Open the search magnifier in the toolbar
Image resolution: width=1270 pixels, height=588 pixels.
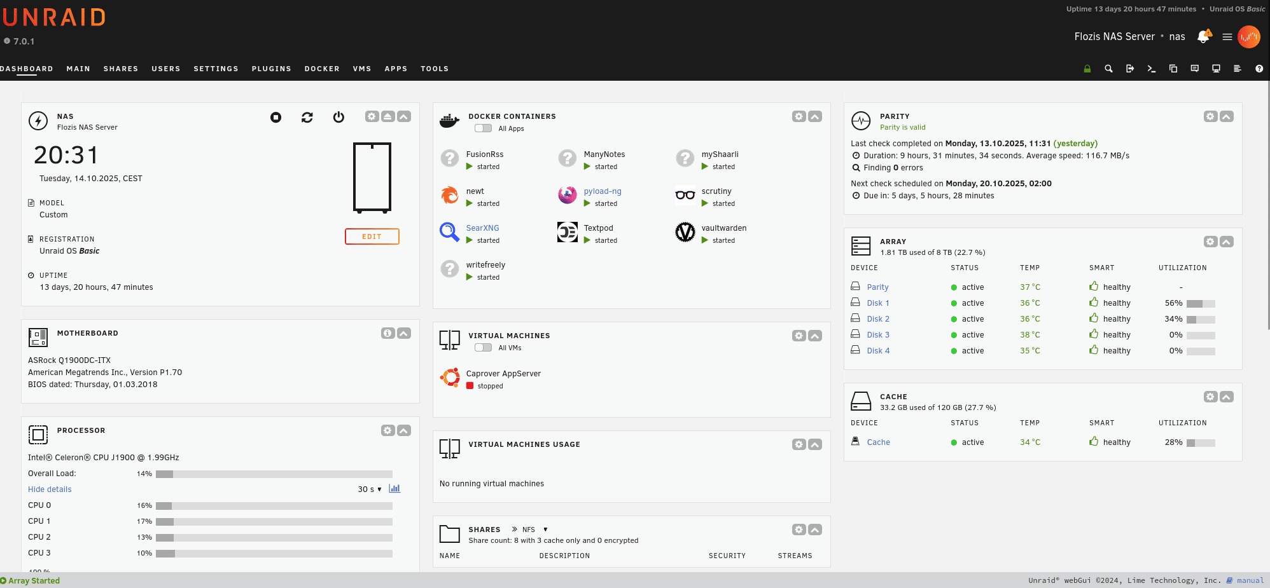[1108, 69]
